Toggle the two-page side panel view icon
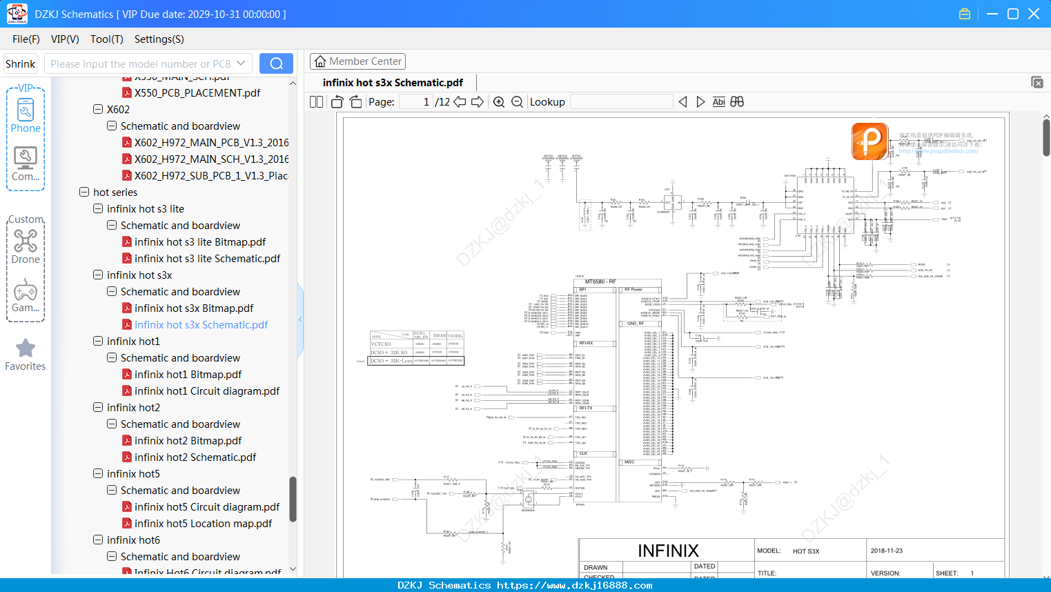 coord(316,101)
